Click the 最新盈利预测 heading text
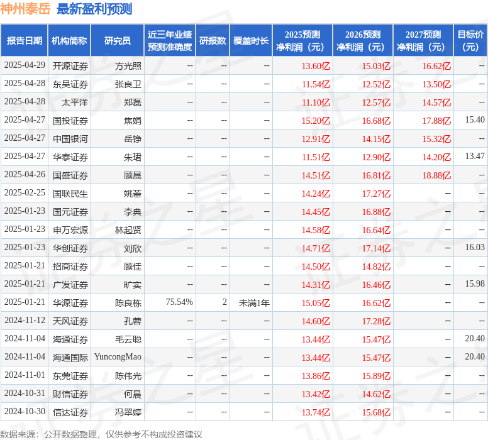The width and height of the screenshot is (488, 440). pos(94,9)
